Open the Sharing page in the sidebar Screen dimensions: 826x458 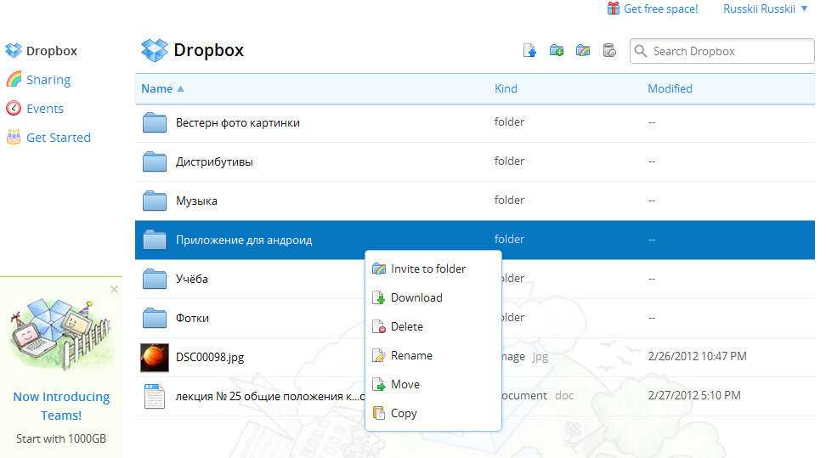pos(48,80)
